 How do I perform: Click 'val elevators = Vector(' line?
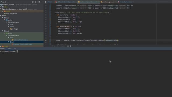pyautogui.click(x=66, y=15)
